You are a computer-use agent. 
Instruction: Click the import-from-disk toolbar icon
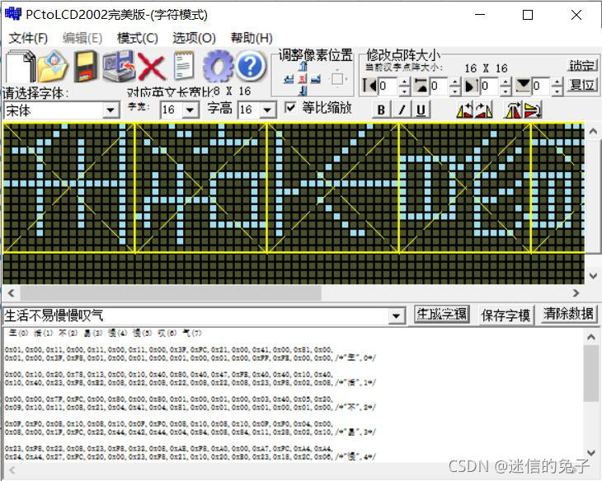tap(119, 67)
